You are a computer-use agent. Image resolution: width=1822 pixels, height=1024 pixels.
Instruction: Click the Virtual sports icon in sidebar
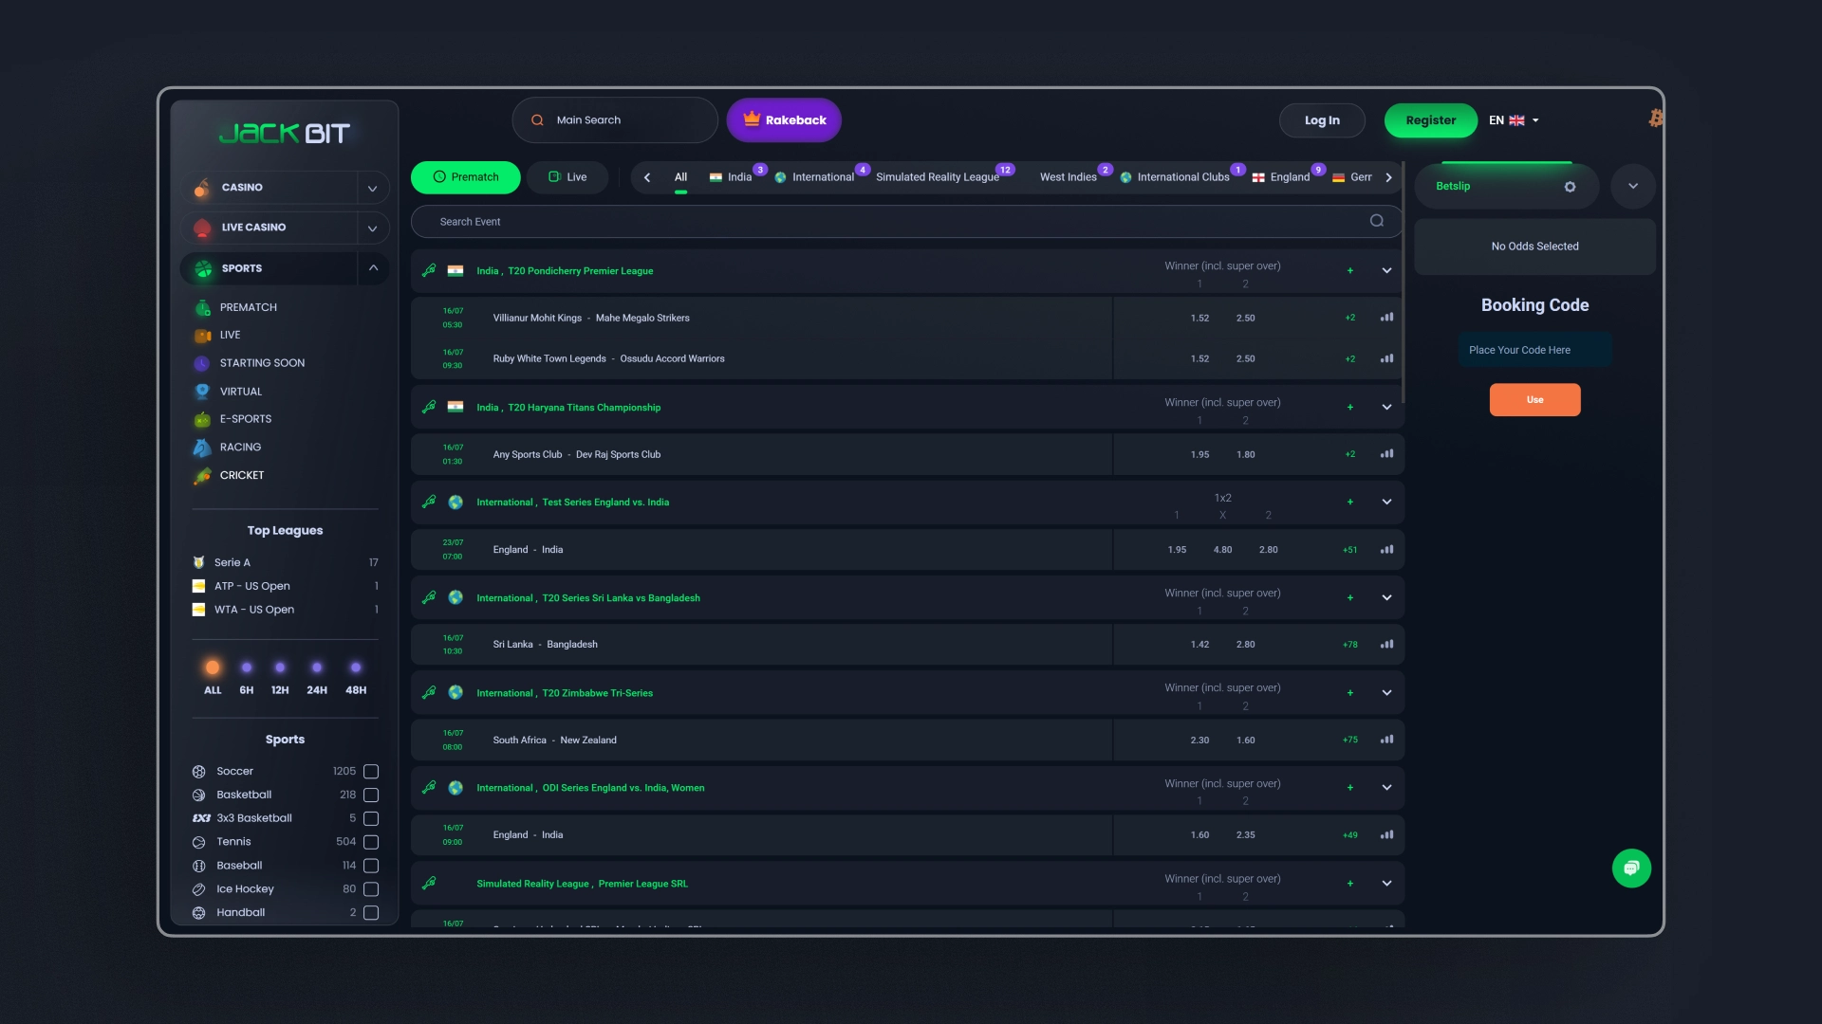coord(202,391)
